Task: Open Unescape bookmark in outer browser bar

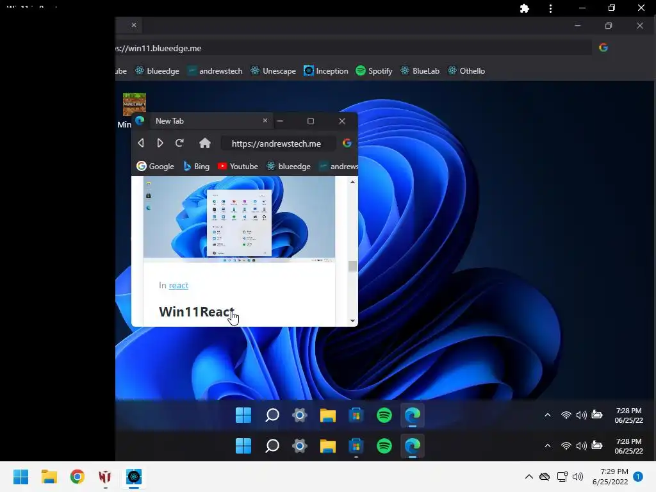Action: pyautogui.click(x=273, y=70)
